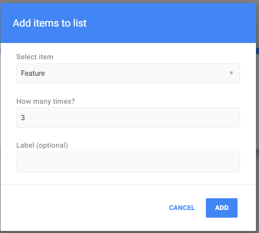The image size is (259, 233).
Task: Click the ADD button
Action: pos(222,208)
